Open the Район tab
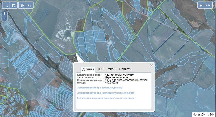216x117 pixels. (111, 69)
